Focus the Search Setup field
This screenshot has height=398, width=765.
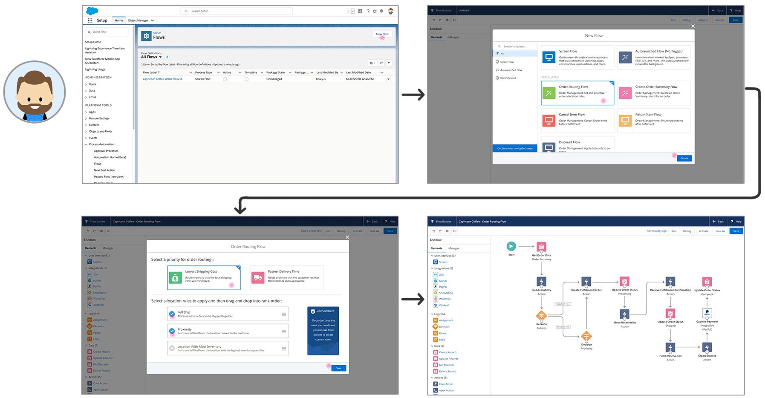coord(237,11)
